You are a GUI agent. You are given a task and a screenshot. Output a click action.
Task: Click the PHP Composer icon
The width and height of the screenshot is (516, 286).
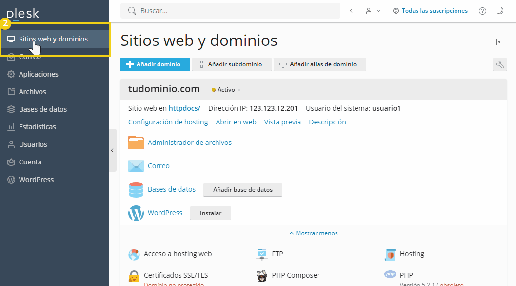[x=262, y=276]
